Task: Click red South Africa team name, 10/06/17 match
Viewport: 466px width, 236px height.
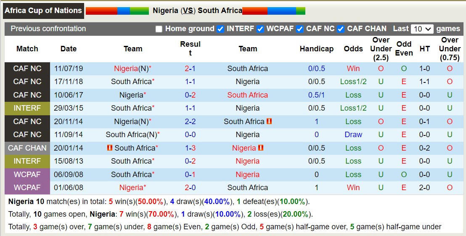Action: tap(247, 95)
